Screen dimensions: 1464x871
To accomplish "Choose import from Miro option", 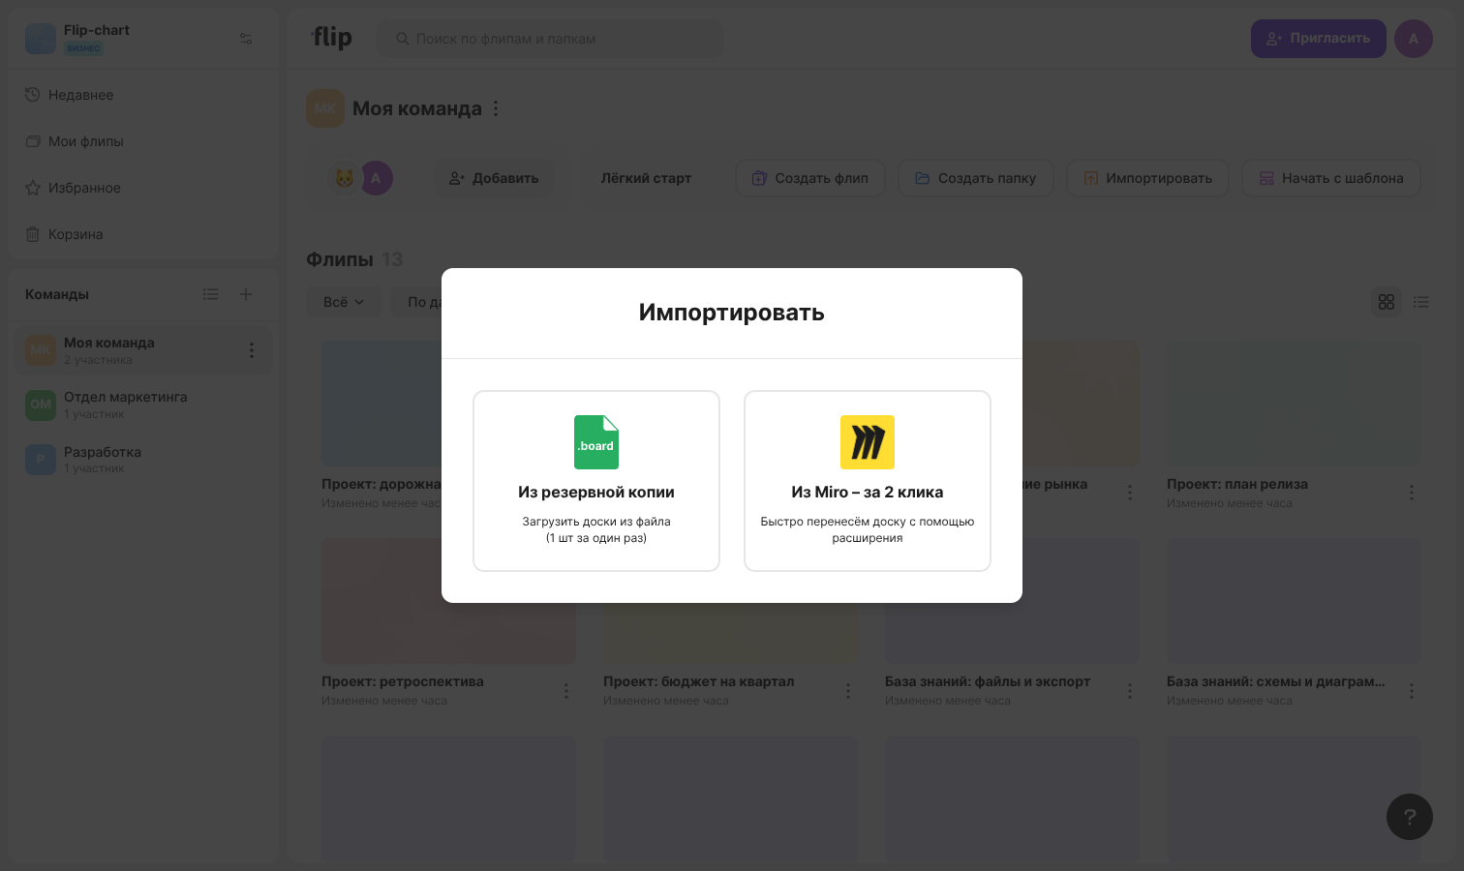I will pyautogui.click(x=868, y=481).
